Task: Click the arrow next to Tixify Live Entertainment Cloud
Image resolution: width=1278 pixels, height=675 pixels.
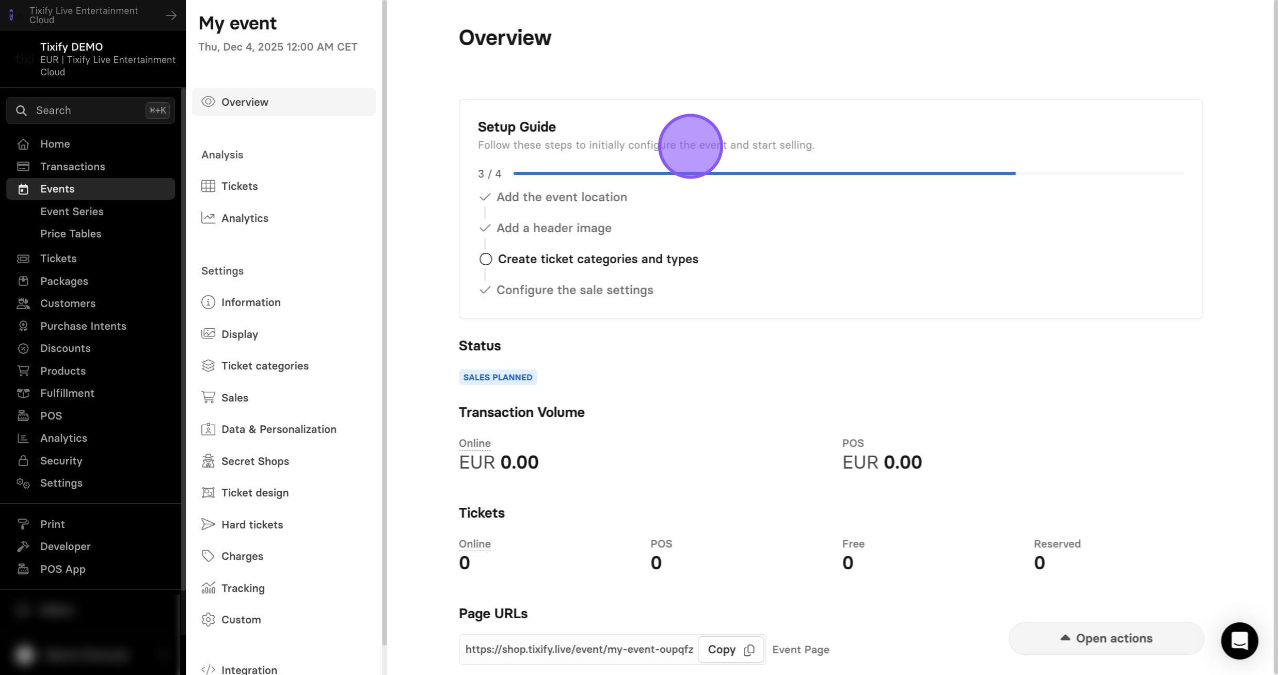Action: (x=171, y=15)
